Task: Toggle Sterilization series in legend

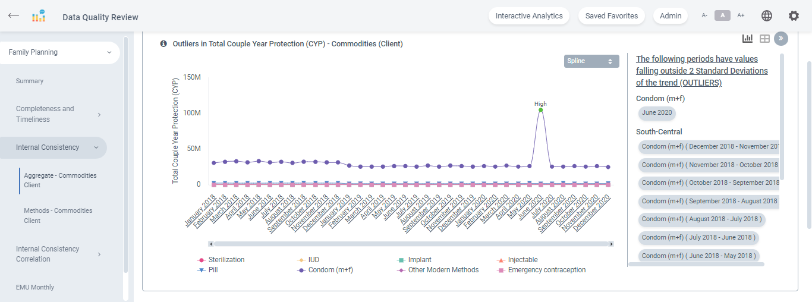Action: coord(221,260)
